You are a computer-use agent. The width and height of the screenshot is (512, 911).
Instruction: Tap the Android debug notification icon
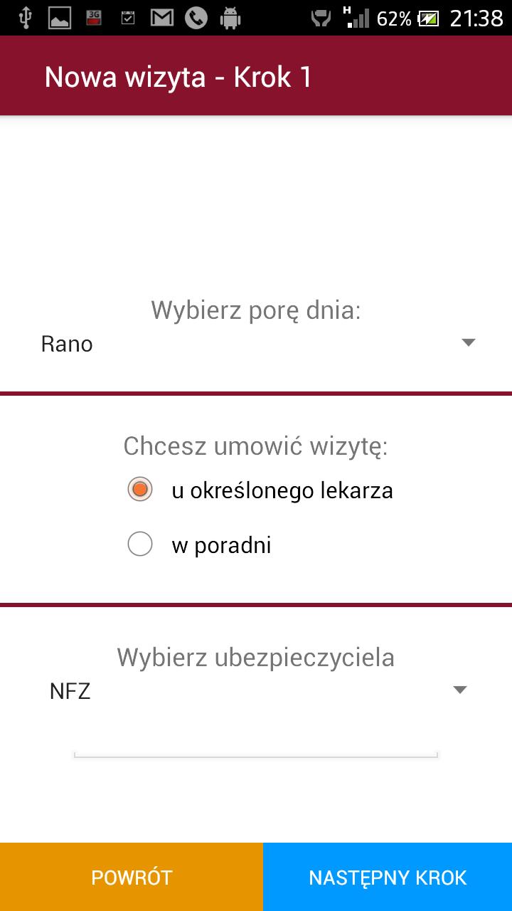(x=230, y=18)
